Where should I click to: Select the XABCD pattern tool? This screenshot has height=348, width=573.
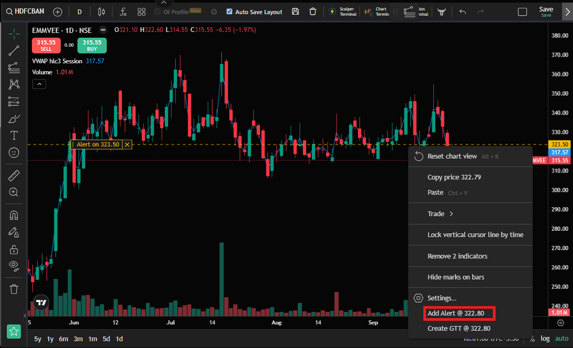(14, 84)
